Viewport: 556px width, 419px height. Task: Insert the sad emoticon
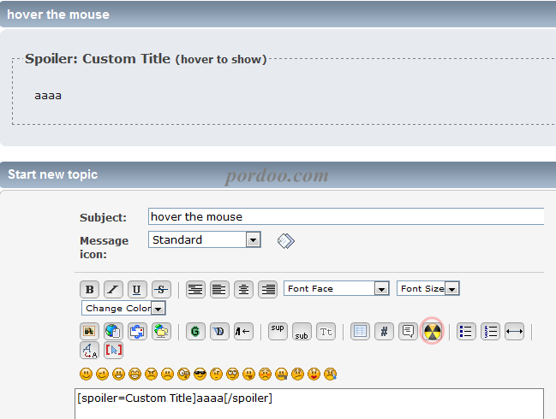pos(167,374)
